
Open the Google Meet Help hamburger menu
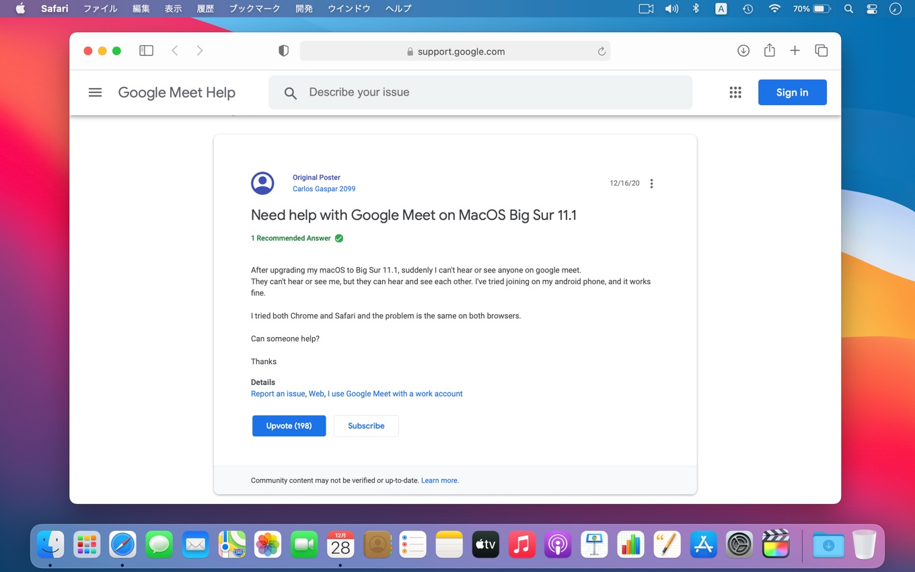point(95,92)
